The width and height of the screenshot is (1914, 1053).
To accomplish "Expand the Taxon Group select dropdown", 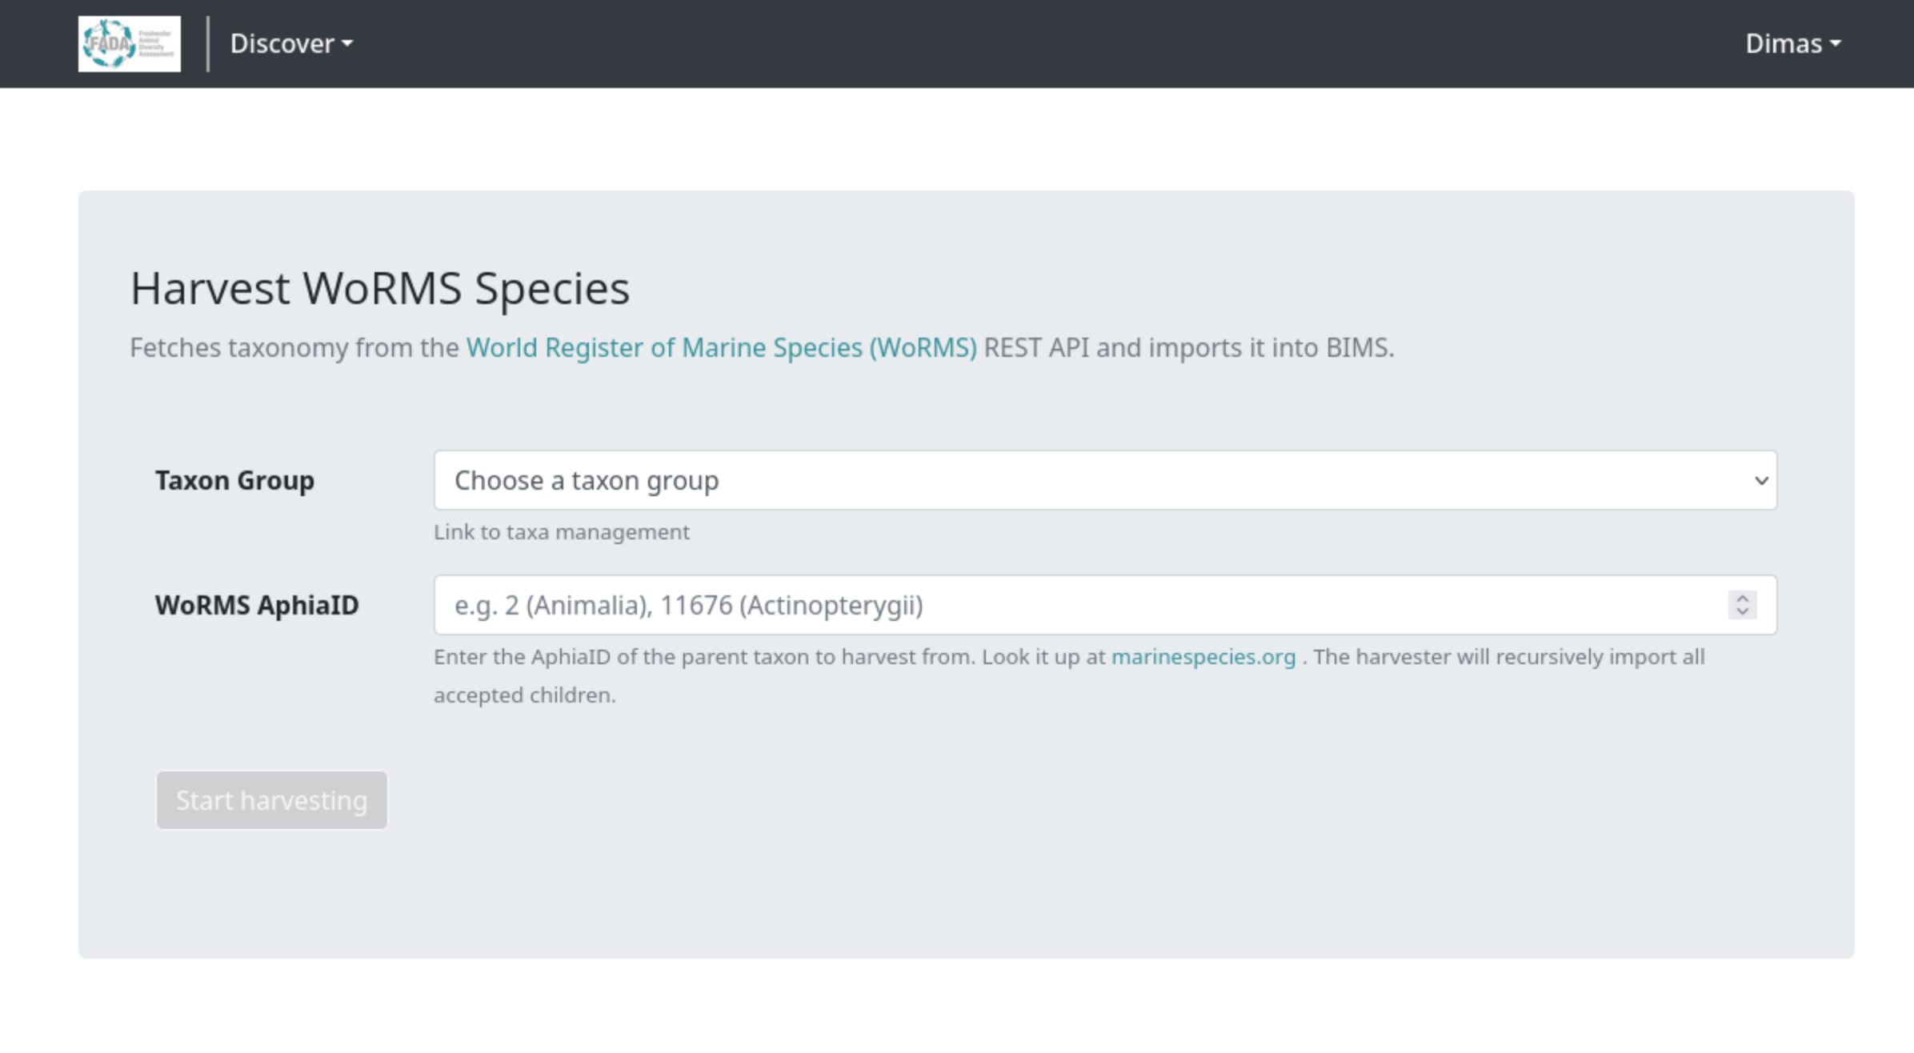I will pyautogui.click(x=1105, y=480).
